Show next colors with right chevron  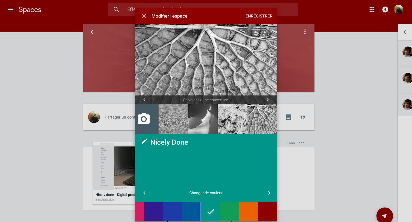coord(269,193)
